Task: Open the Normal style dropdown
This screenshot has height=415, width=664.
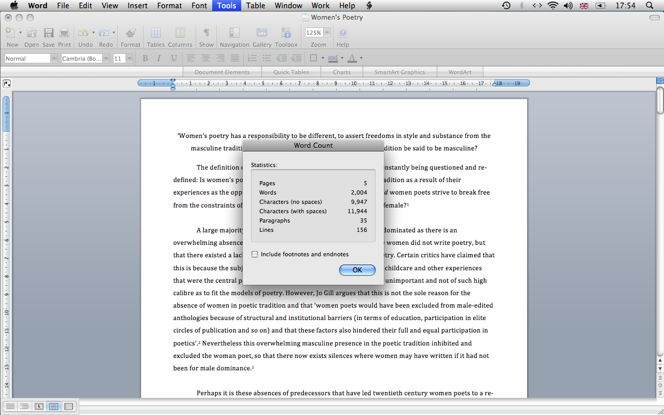Action: click(x=54, y=59)
